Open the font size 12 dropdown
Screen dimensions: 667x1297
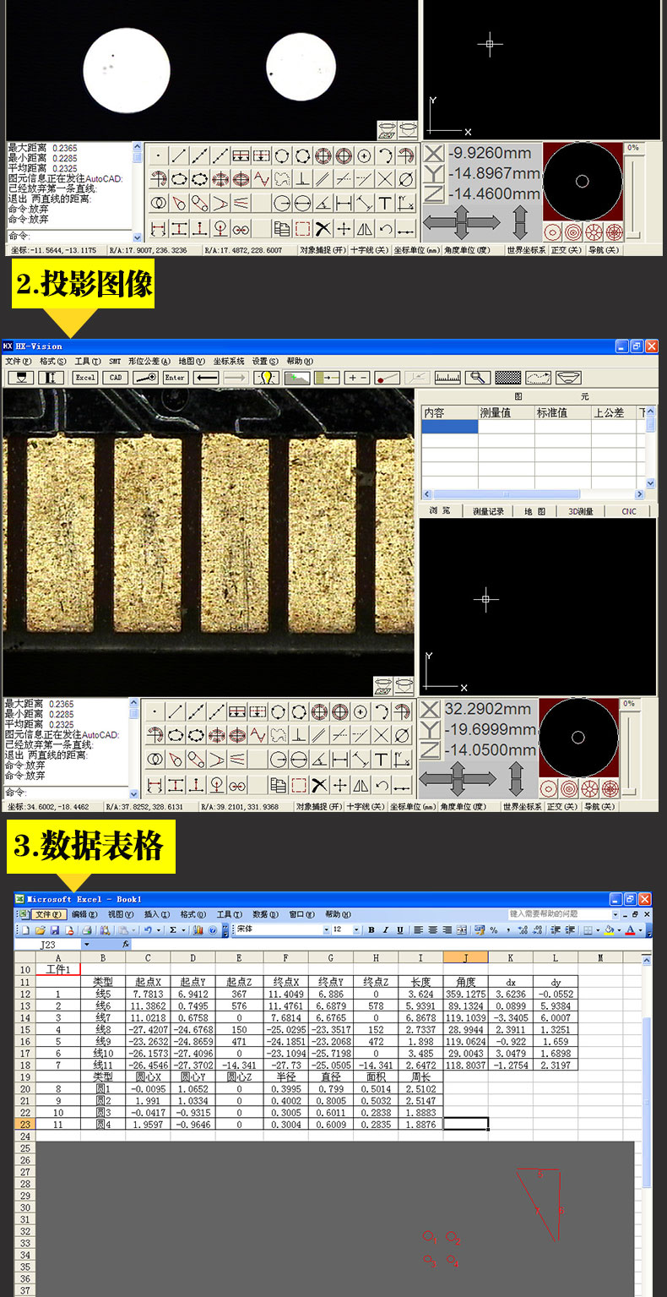point(357,929)
